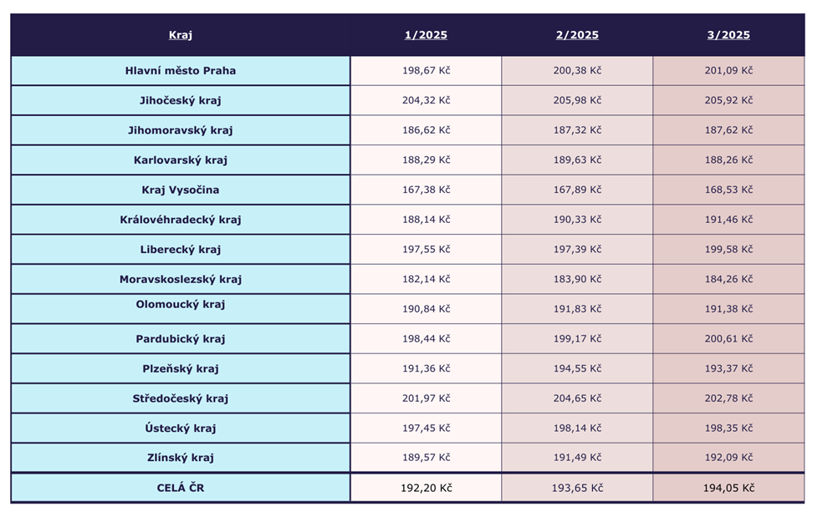Click the Pardubický kraj row label
This screenshot has width=838, height=517.
coord(181,339)
